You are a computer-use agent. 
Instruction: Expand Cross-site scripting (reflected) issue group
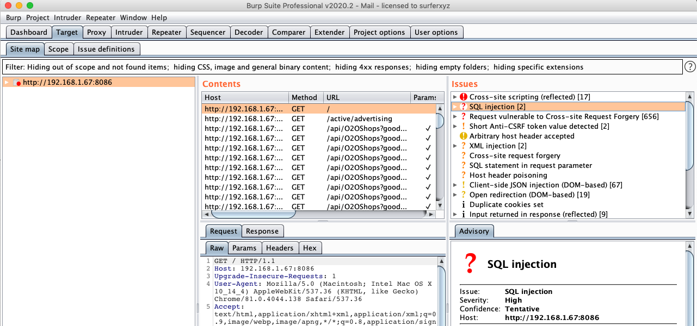pyautogui.click(x=455, y=97)
